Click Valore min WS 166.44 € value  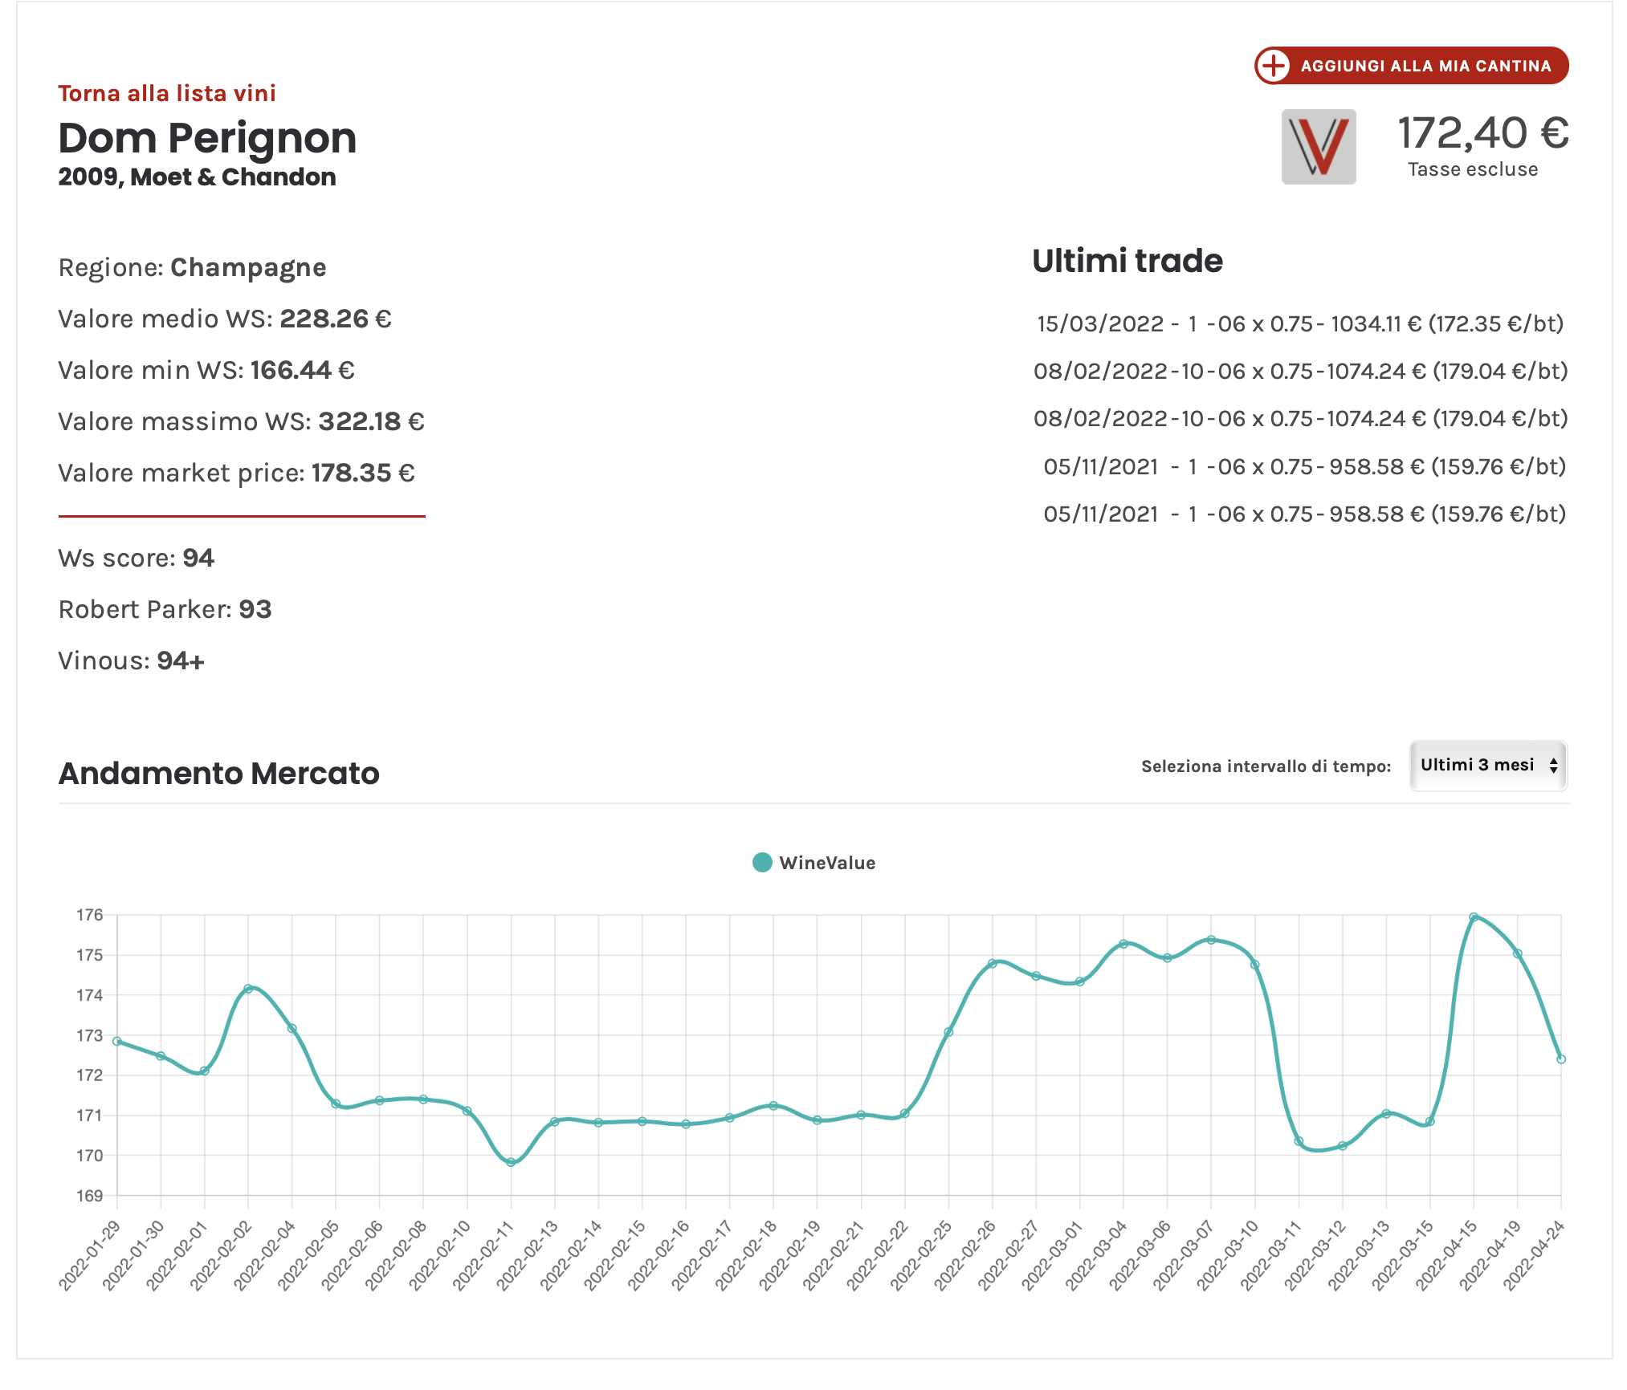click(303, 370)
